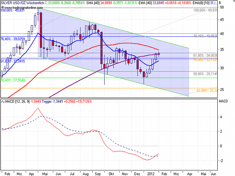This screenshot has height=176, width=235.
Task: Click the 35 price axis label
Action: pyautogui.click(x=222, y=50)
